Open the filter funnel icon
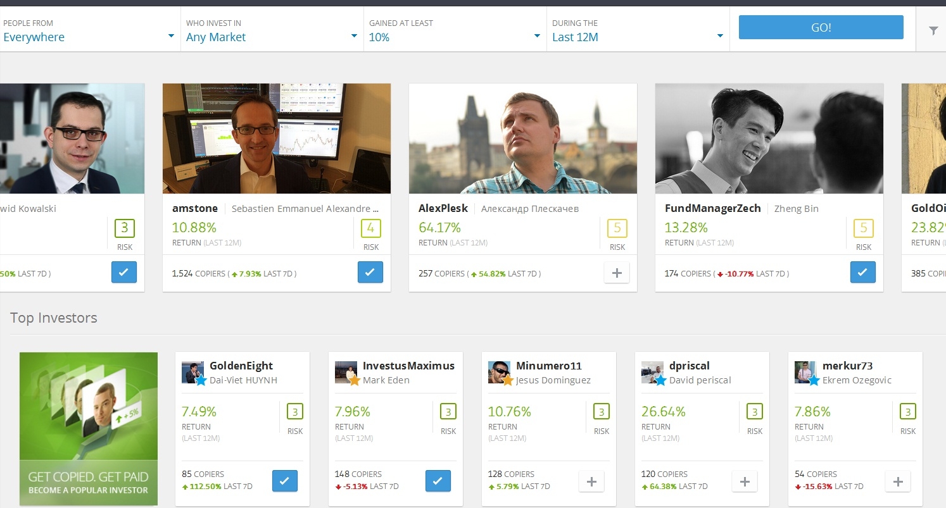946x508 pixels. click(933, 30)
